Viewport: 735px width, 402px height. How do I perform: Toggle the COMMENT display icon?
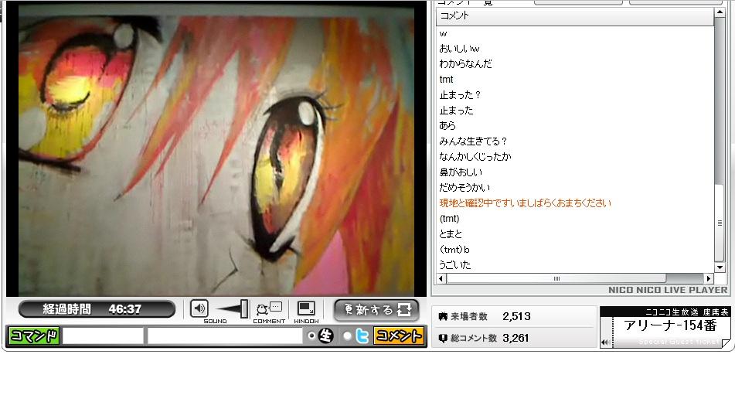[x=269, y=308]
